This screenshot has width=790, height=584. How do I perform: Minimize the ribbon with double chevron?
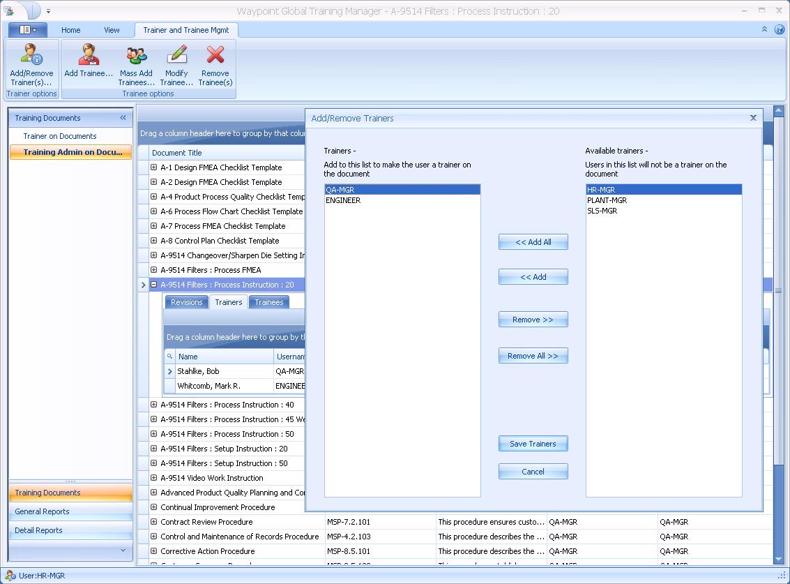pyautogui.click(x=764, y=29)
